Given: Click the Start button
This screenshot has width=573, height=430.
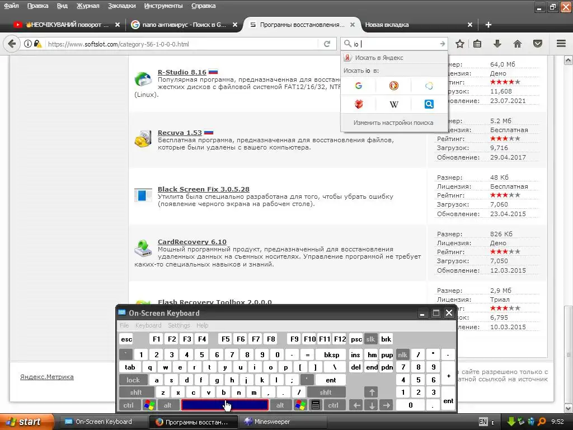Looking at the screenshot, I should click(x=26, y=422).
